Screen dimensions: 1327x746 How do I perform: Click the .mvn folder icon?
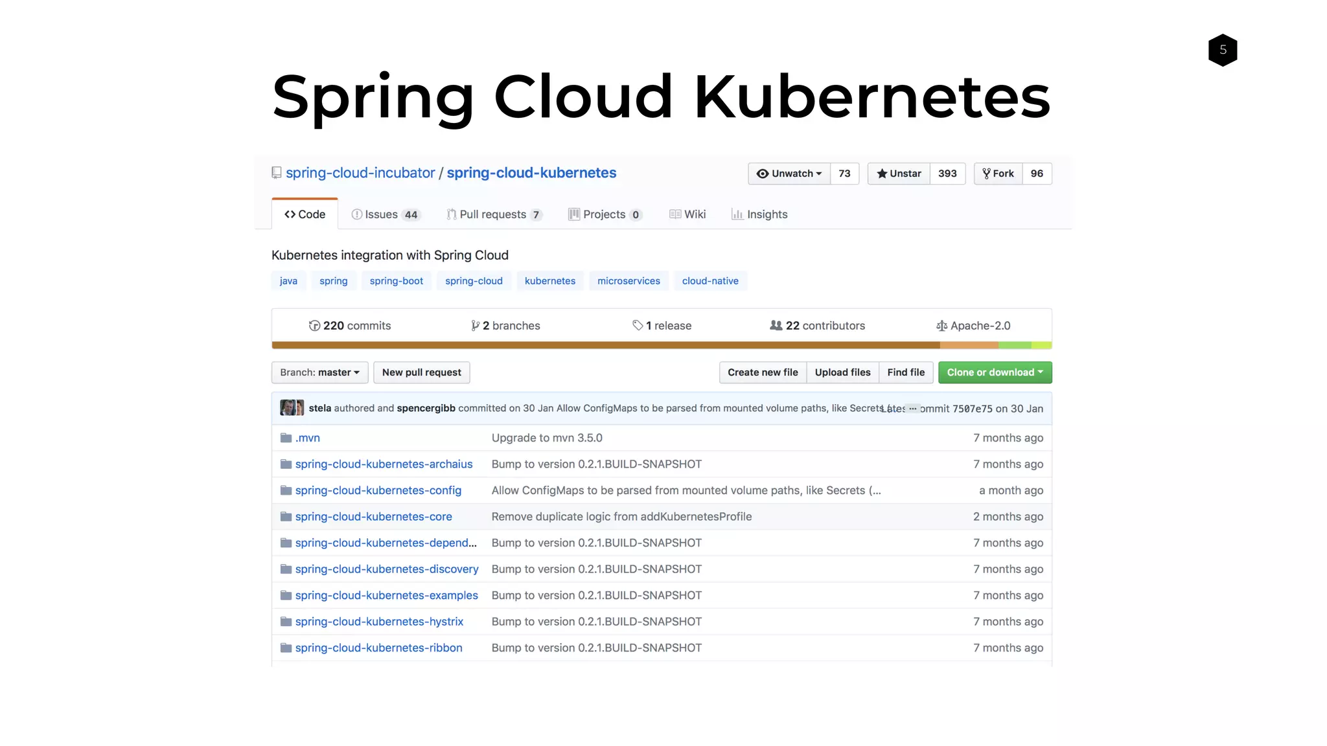coord(286,438)
